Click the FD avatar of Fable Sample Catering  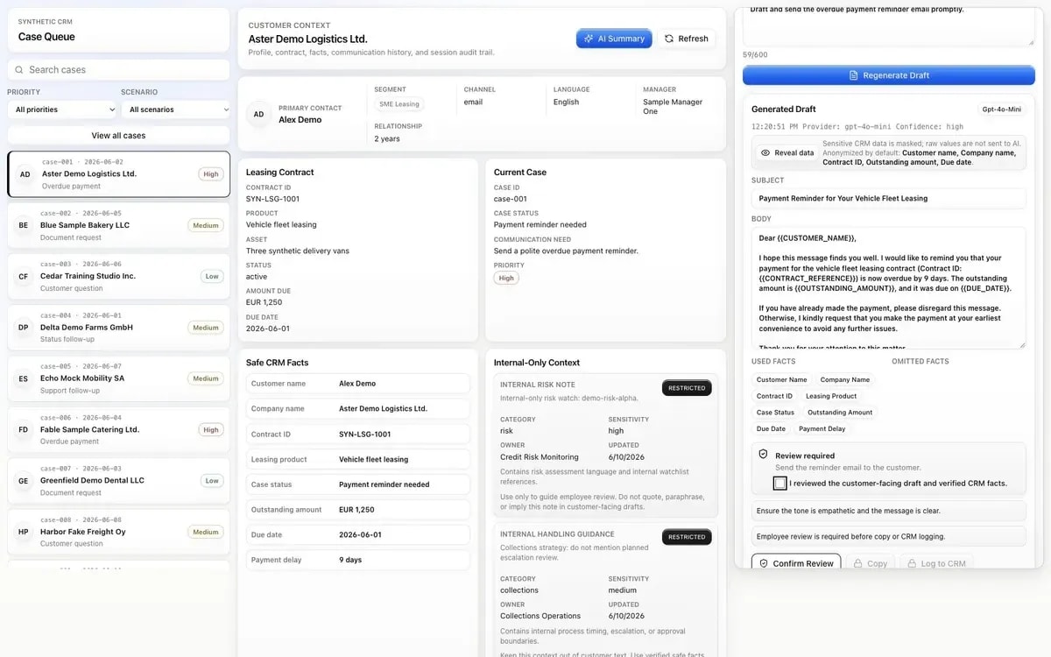pos(24,430)
